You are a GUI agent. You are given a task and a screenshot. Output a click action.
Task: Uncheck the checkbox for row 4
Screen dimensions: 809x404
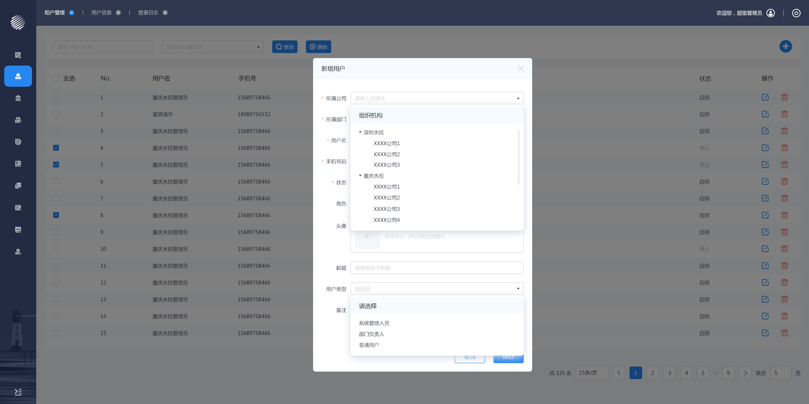[56, 148]
